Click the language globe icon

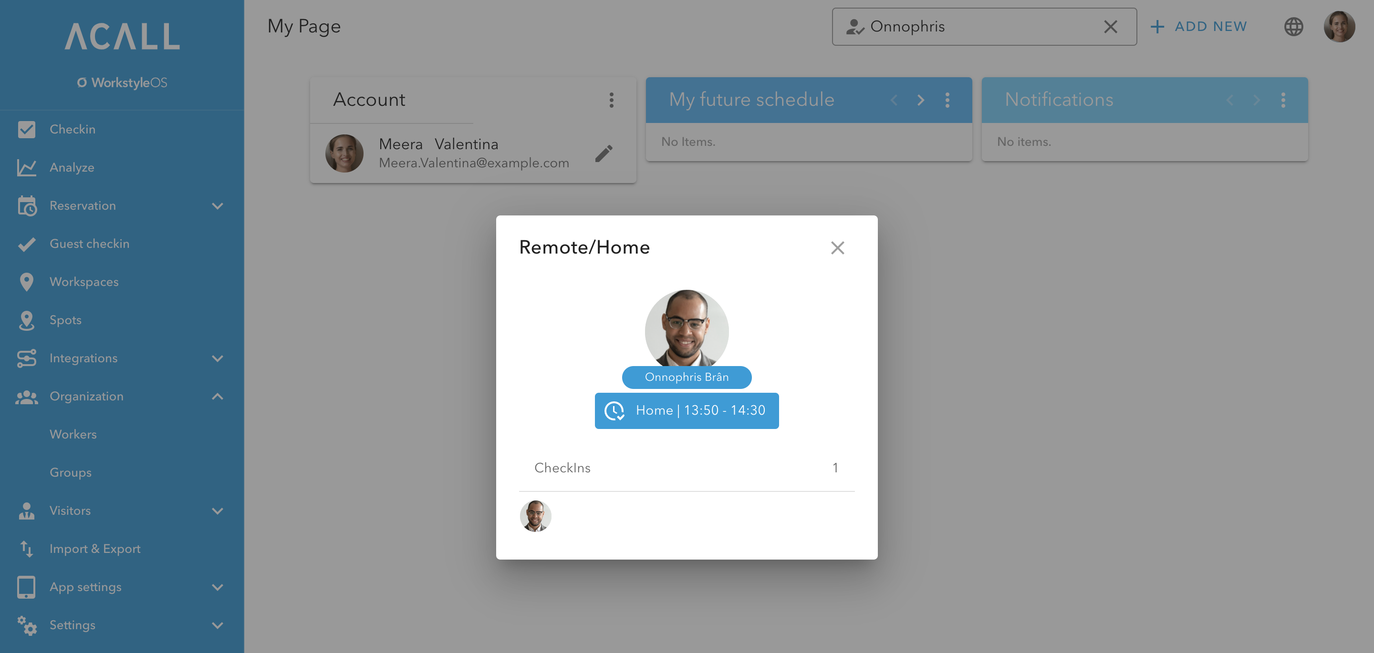tap(1293, 26)
